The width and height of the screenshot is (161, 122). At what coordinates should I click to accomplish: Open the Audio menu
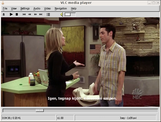click(37, 8)
